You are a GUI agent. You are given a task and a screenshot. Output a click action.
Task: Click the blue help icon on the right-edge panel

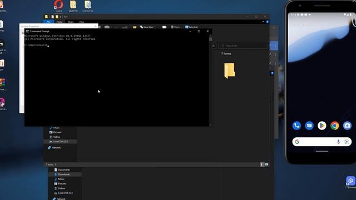coord(272,73)
